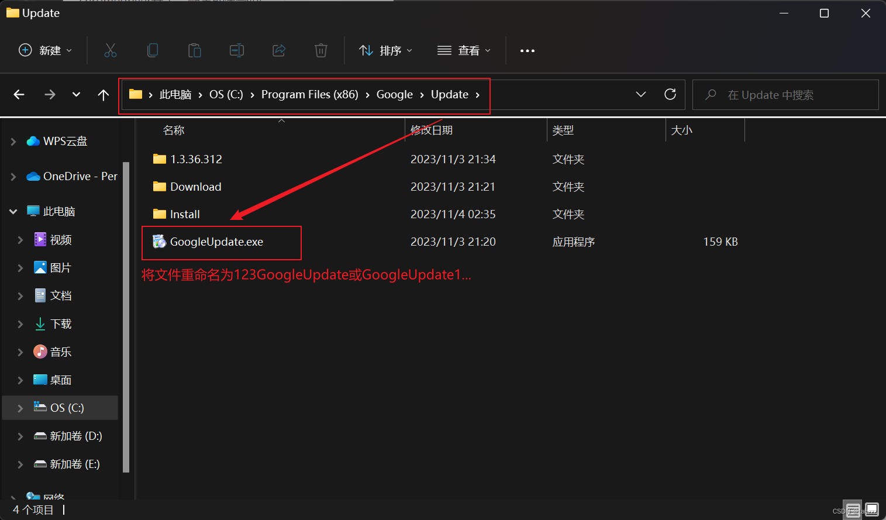
Task: Click the GoogleUpdate.exe application icon
Action: tap(159, 241)
